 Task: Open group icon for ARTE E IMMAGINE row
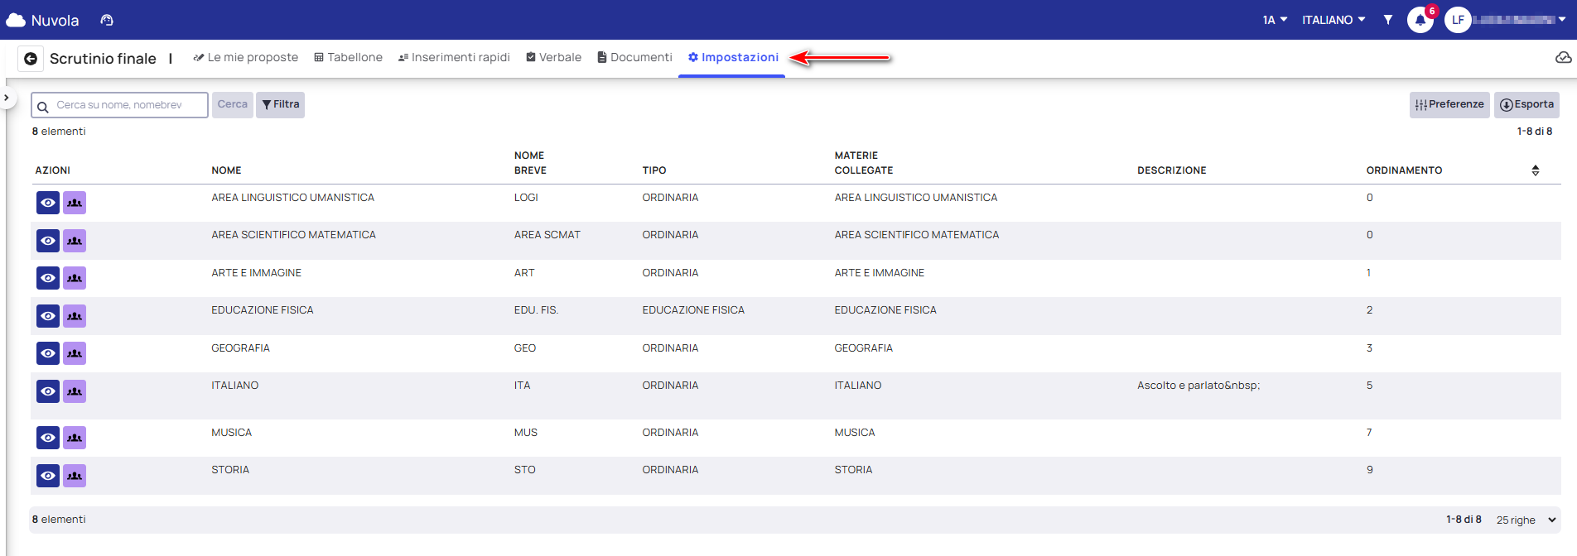click(x=75, y=278)
